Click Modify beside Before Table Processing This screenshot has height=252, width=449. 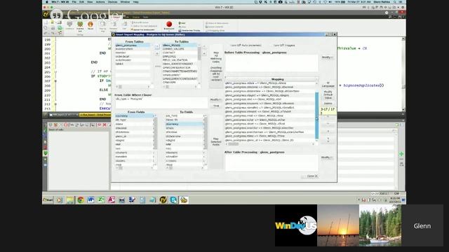click(x=327, y=57)
